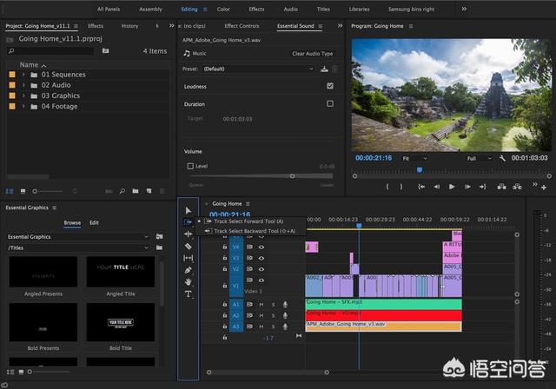Image resolution: width=556 pixels, height=389 pixels.
Task: Click the Lift button in Program monitor
Action: point(501,187)
